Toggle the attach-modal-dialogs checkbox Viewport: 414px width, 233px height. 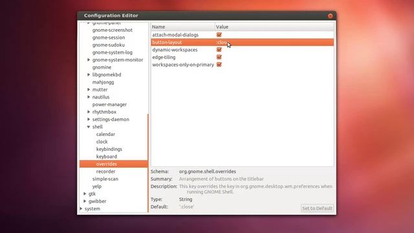[219, 34]
